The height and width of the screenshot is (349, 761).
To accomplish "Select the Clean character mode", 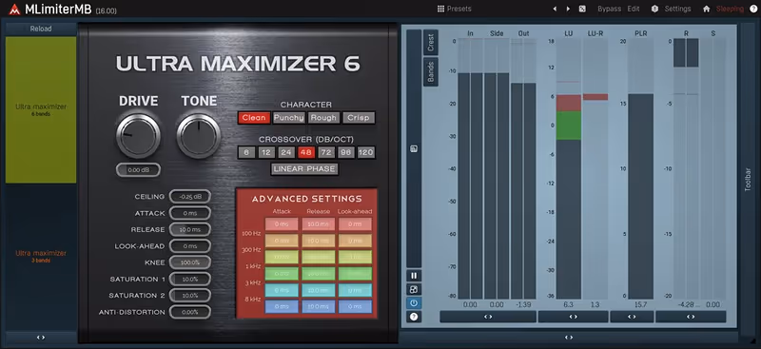I will pos(254,118).
